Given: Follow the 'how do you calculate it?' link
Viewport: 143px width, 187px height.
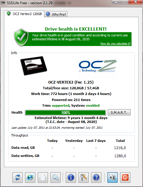Looking at the screenshot, I should pos(116,43).
